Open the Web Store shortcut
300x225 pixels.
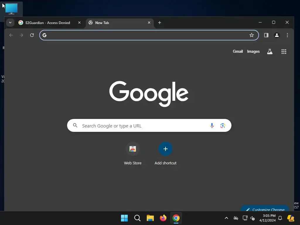point(133,154)
